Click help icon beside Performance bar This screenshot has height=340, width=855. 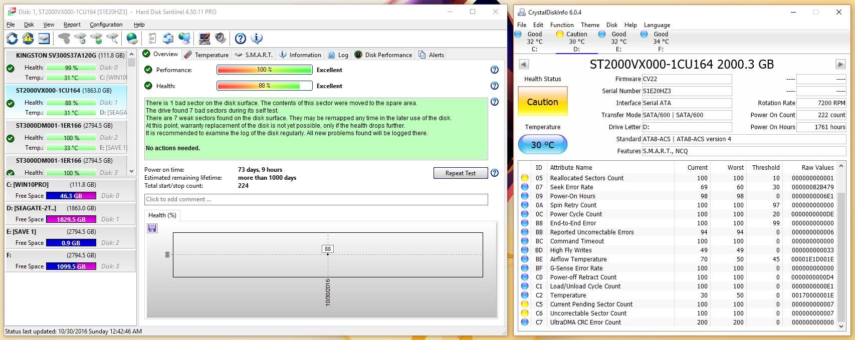click(495, 70)
